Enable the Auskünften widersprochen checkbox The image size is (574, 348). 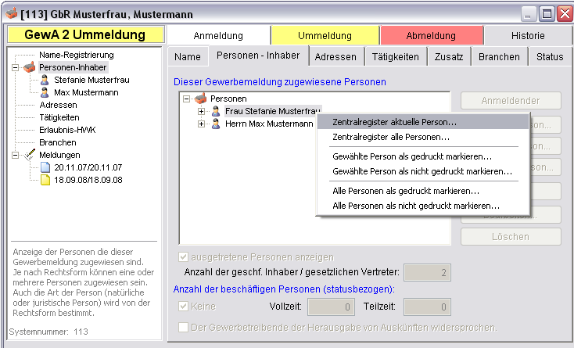pyautogui.click(x=184, y=327)
